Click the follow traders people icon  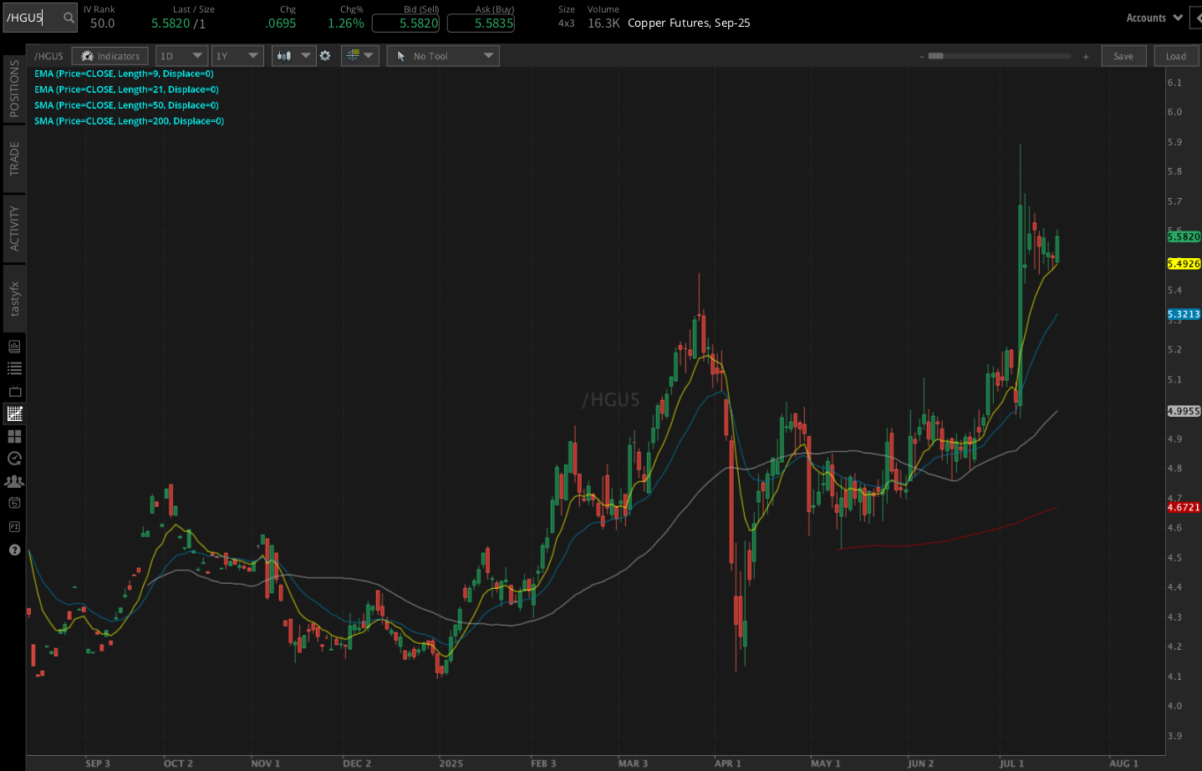[13, 481]
